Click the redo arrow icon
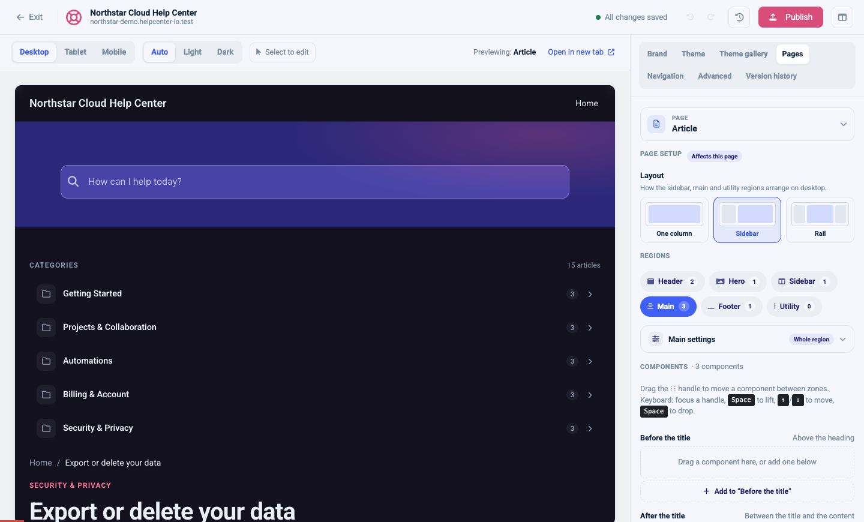Viewport: 864px width, 522px height. pyautogui.click(x=711, y=17)
